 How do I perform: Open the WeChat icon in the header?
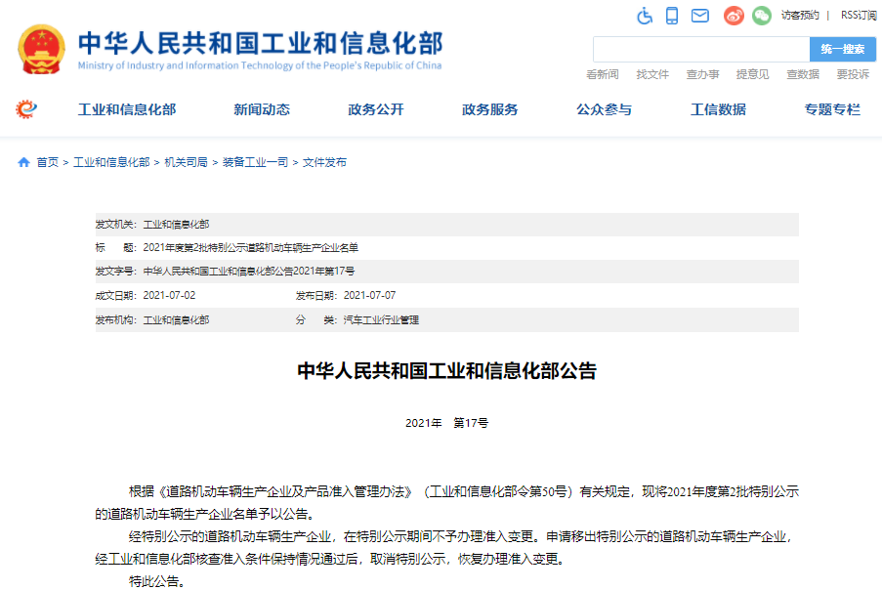(761, 16)
